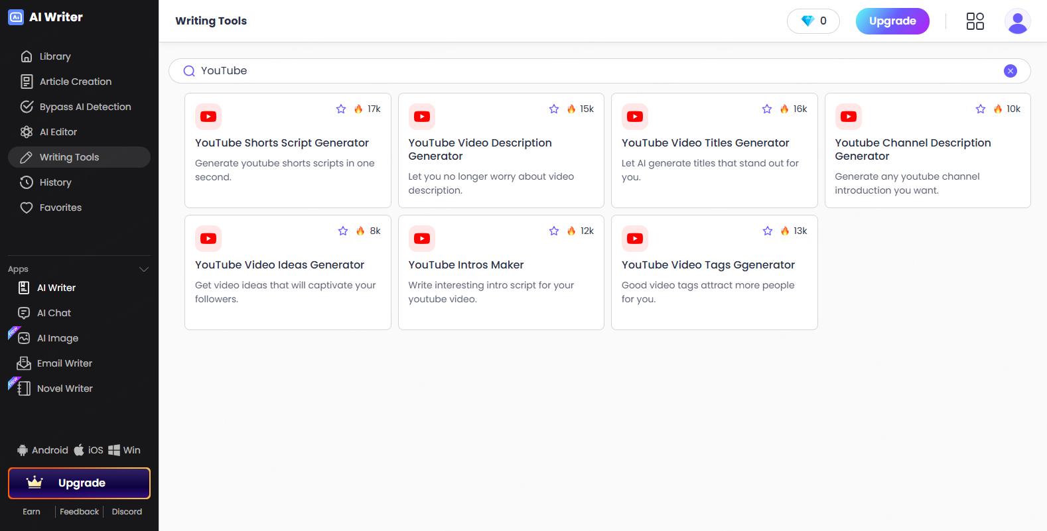This screenshot has width=1047, height=531.
Task: Click the 17k popularity flame icon
Action: pyautogui.click(x=358, y=109)
